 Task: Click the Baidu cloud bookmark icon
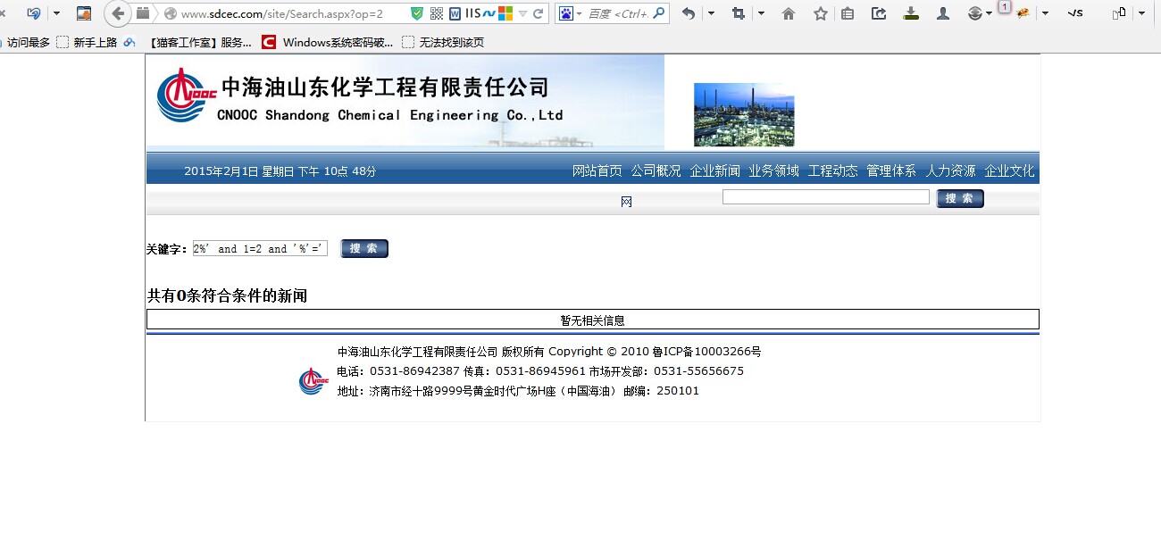click(x=129, y=42)
